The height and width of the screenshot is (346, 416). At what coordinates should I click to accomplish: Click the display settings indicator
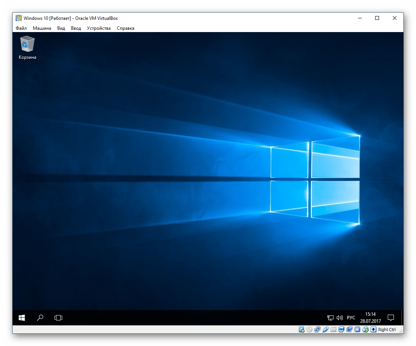pos(342,330)
